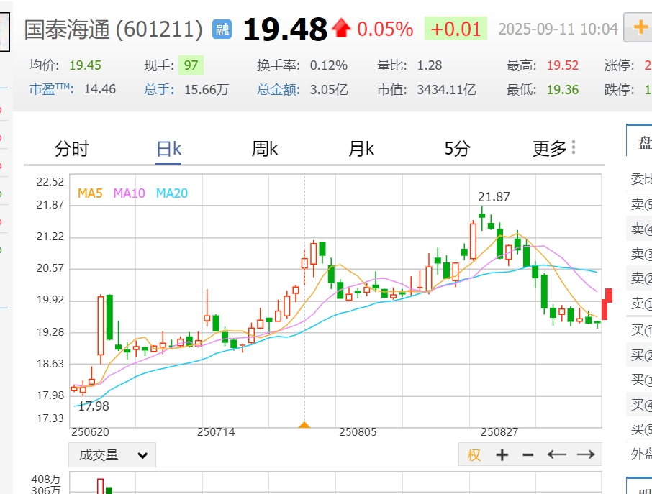Viewport: 652px width, 494px height.
Task: Click the 最低 value 19.36
Action: (x=562, y=89)
